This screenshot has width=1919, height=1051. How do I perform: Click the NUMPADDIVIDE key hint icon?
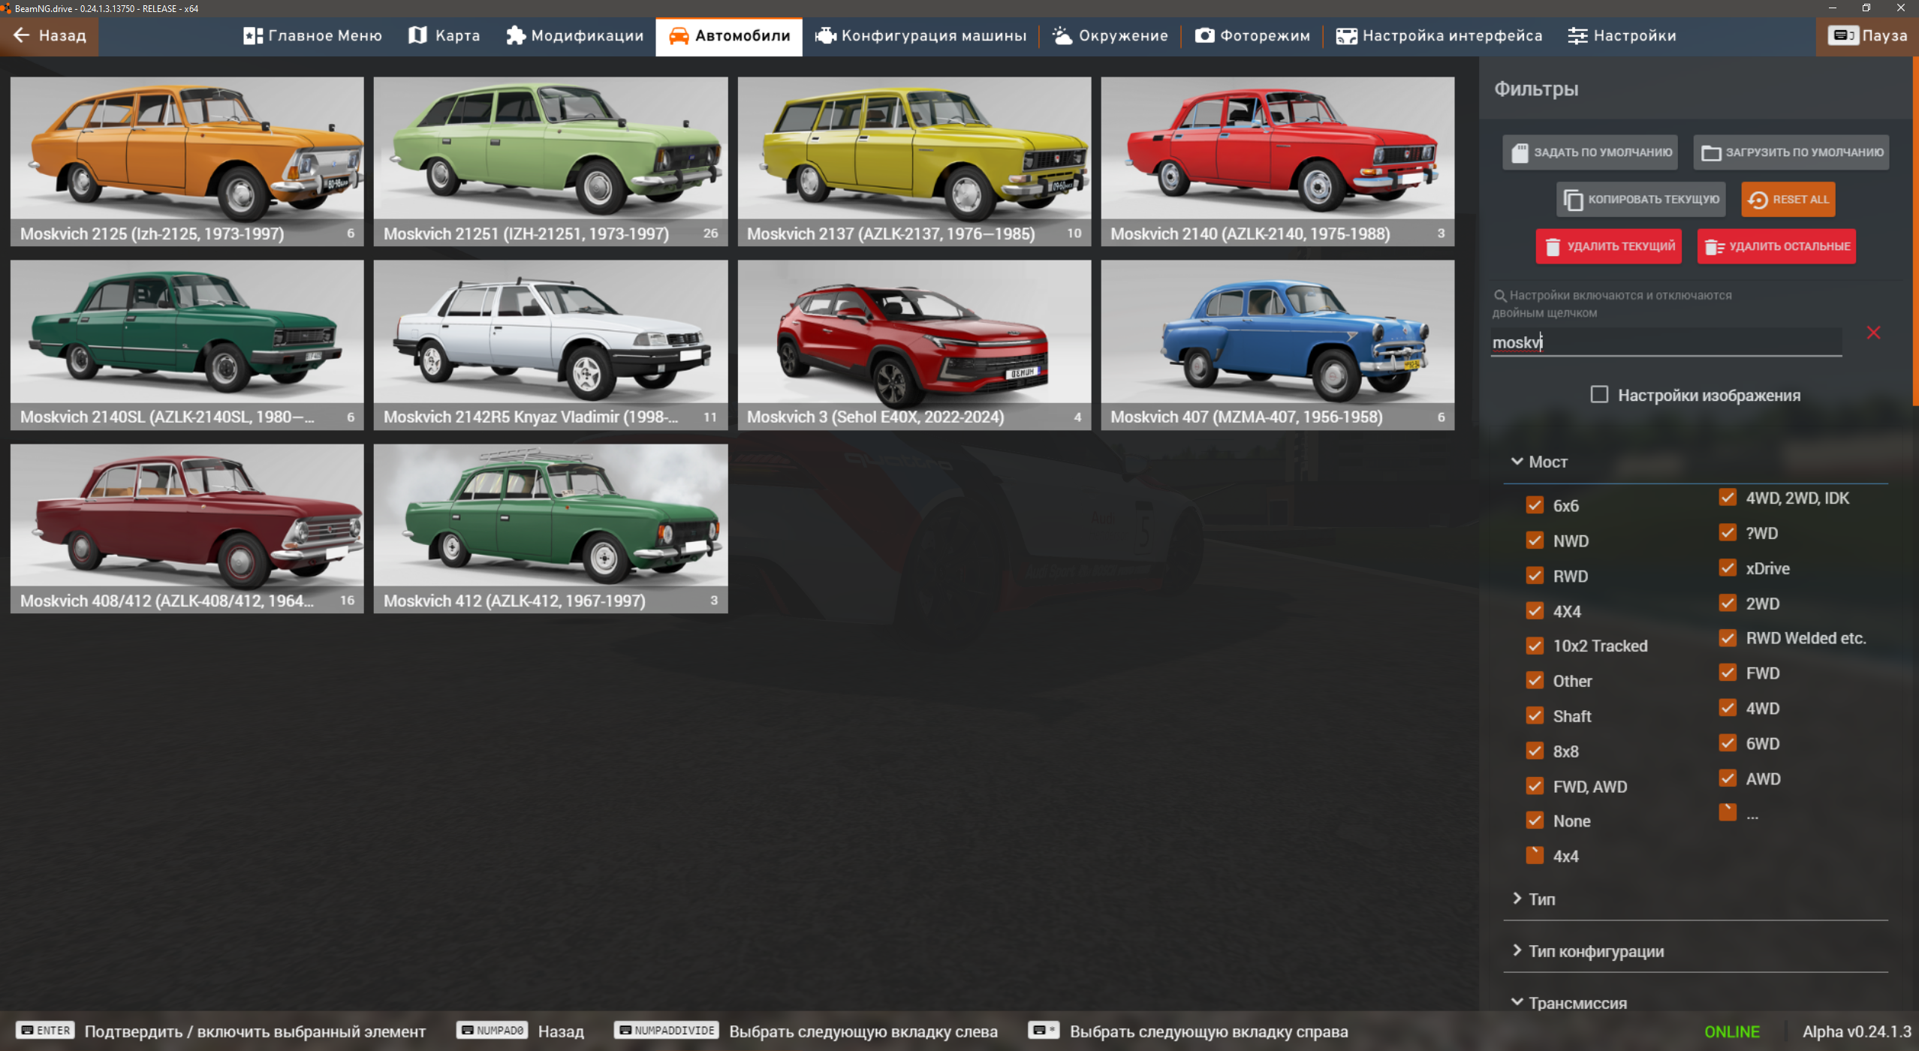pyautogui.click(x=666, y=1030)
